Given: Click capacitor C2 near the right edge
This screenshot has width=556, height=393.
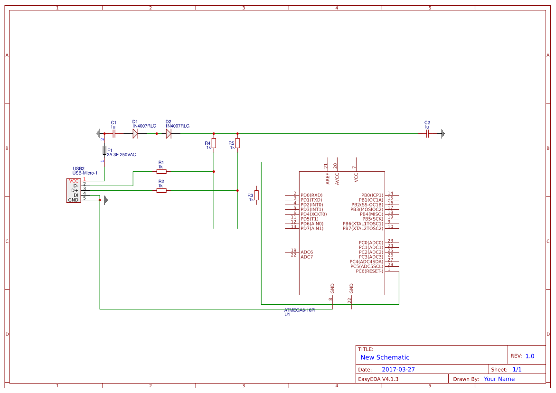Looking at the screenshot, I should coord(427,133).
